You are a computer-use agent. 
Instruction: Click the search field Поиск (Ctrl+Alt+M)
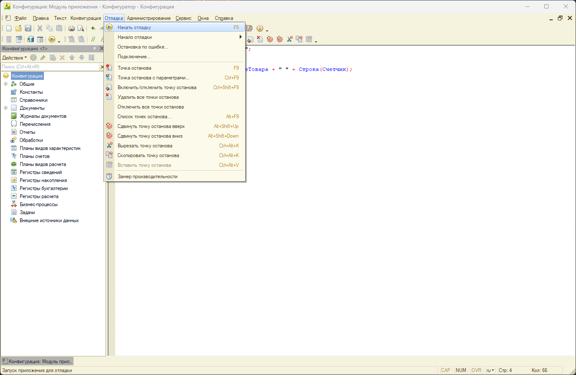[x=50, y=67]
